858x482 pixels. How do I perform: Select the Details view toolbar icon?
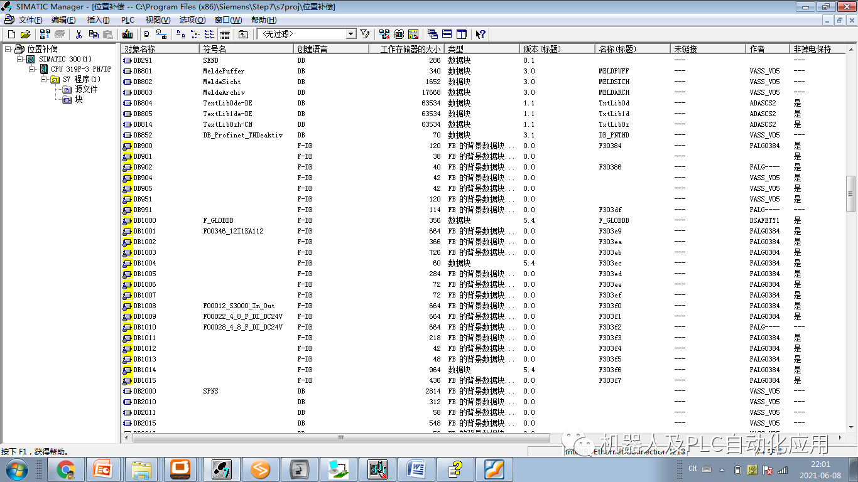coord(224,34)
